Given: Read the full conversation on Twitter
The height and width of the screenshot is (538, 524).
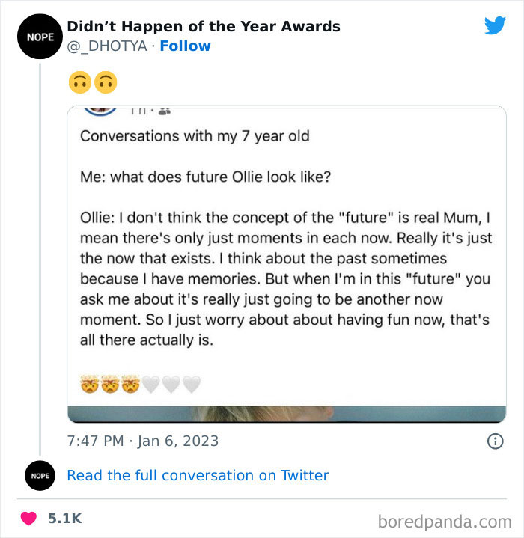Looking at the screenshot, I should click(198, 475).
